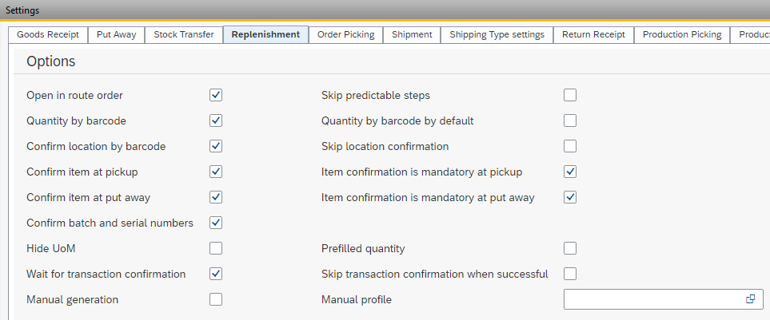Screen dimensions: 770x320
Task: Switch to the Goods Receipt tab
Action: (x=48, y=34)
